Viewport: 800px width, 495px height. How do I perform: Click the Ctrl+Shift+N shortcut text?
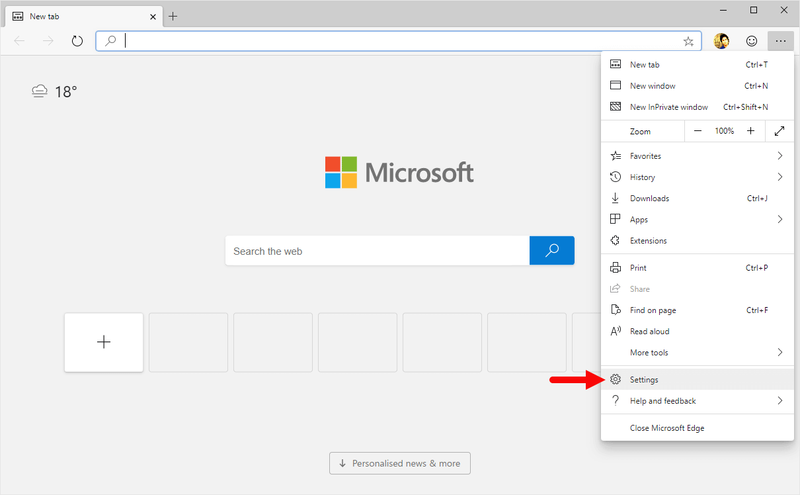[746, 107]
